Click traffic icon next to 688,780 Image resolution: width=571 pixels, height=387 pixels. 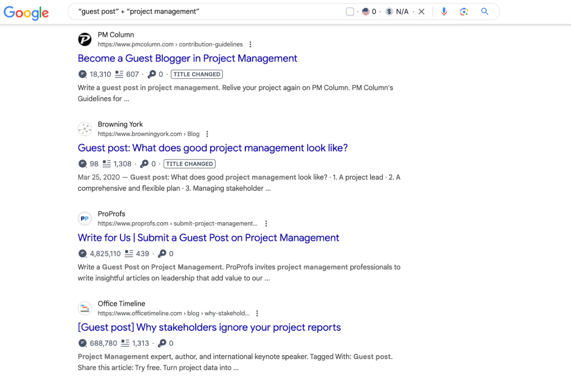tap(82, 343)
